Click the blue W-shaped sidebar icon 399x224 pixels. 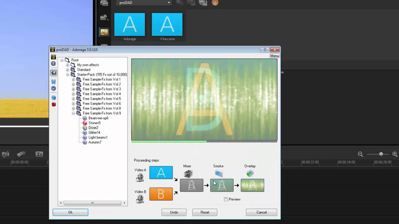click(53, 82)
